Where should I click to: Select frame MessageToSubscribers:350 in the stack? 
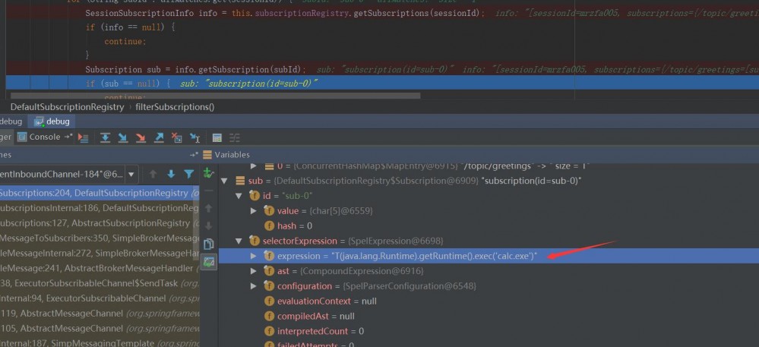pyautogui.click(x=100, y=238)
